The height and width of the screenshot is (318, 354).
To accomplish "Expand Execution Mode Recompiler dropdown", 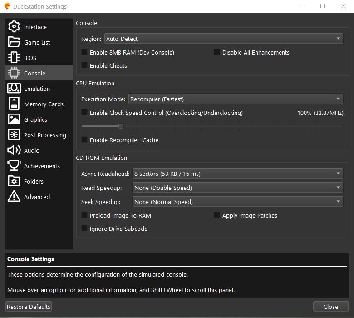I will (x=236, y=99).
